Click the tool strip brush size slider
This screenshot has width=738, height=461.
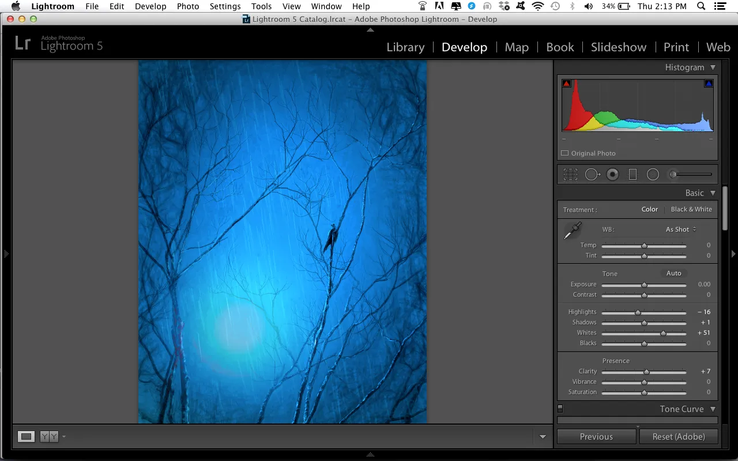point(690,174)
